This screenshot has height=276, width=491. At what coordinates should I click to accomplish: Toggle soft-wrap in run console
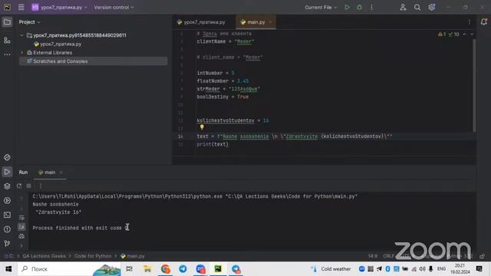coord(21,218)
